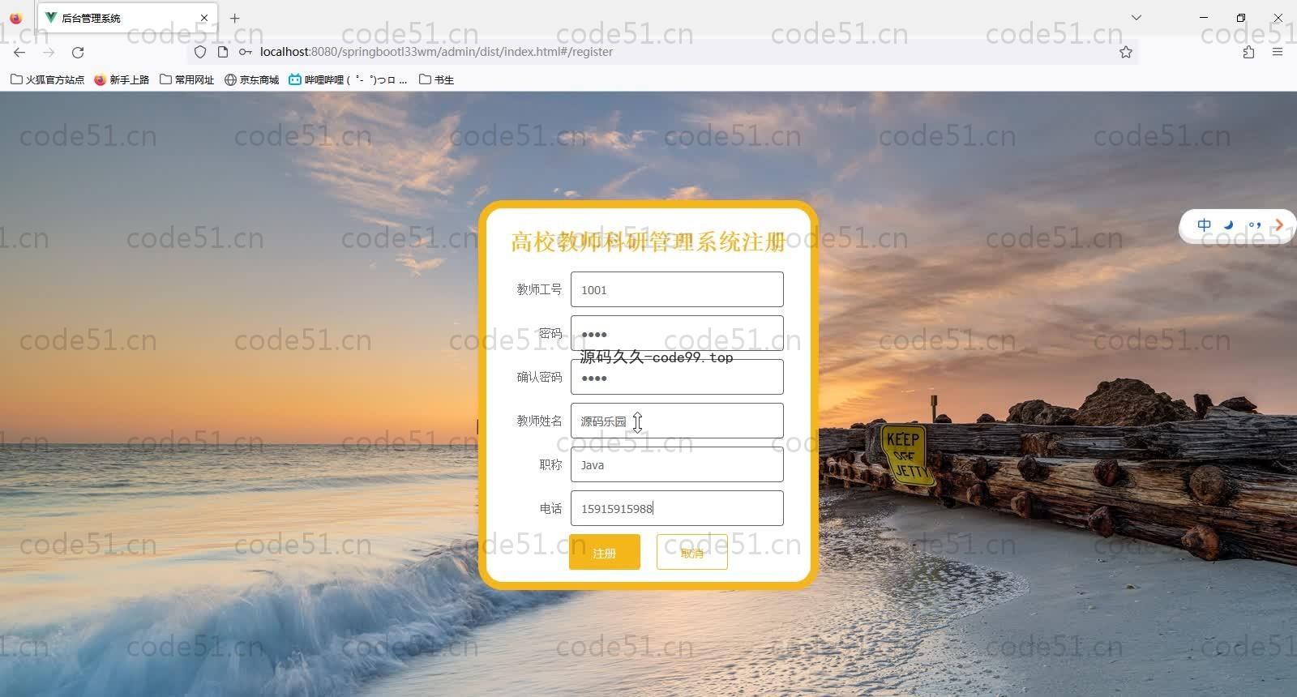This screenshot has width=1297, height=697.
Task: Open the 哔哩哔哩 bookmark
Action: click(348, 79)
